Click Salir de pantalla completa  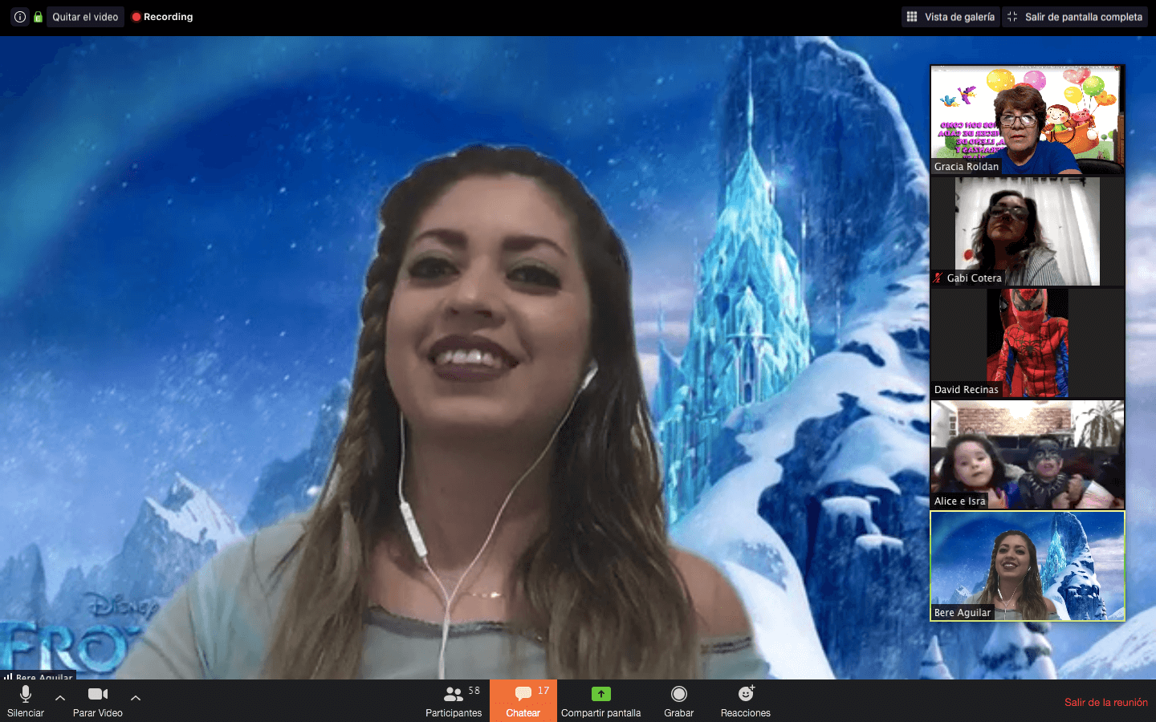(x=1075, y=17)
